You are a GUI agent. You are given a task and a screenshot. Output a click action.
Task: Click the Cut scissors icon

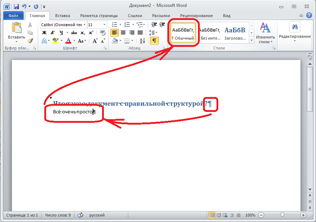tap(30, 25)
